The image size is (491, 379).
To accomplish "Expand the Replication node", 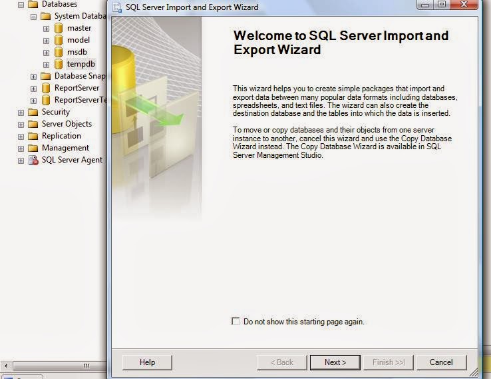I will click(x=21, y=137).
